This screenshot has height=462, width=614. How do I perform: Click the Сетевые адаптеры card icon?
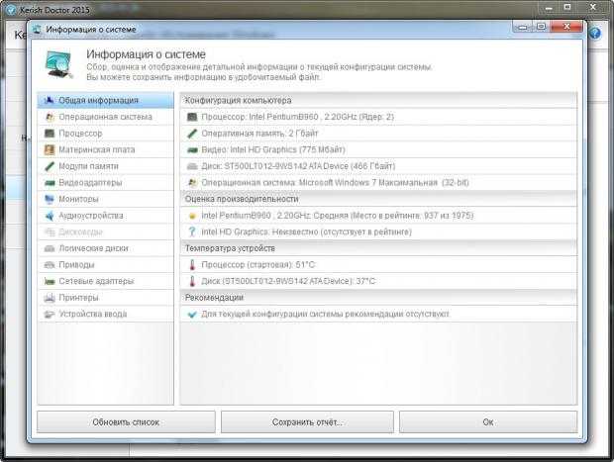50,281
